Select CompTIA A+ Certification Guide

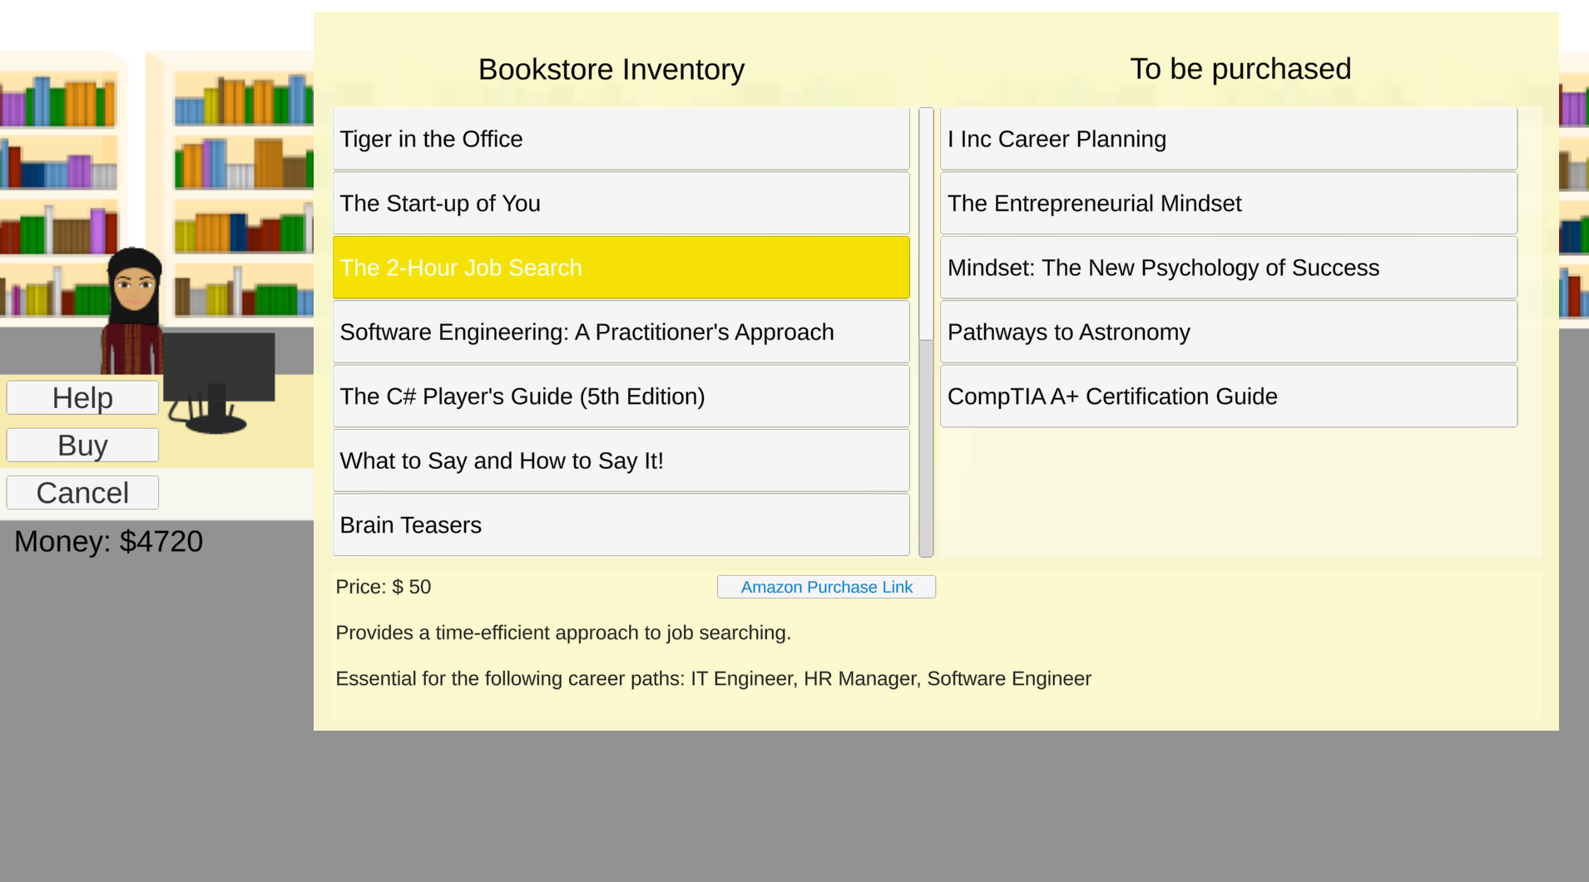point(1228,396)
